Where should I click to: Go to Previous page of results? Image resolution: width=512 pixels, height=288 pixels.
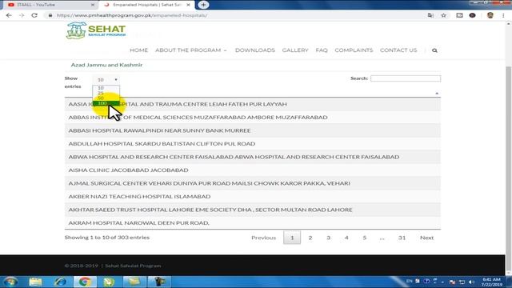coord(263,238)
